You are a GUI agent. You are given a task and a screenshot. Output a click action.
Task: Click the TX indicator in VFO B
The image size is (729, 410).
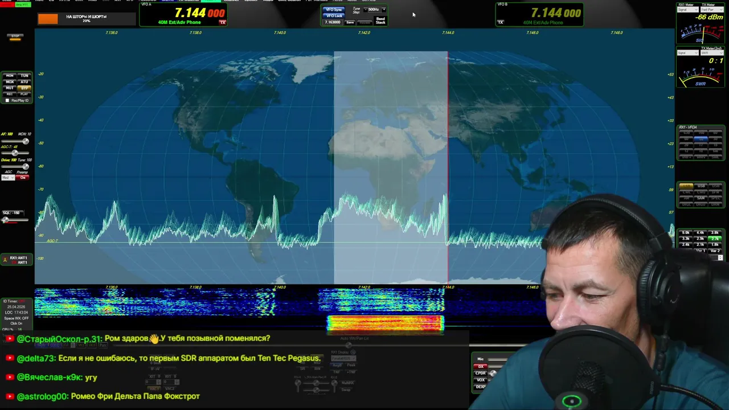501,22
